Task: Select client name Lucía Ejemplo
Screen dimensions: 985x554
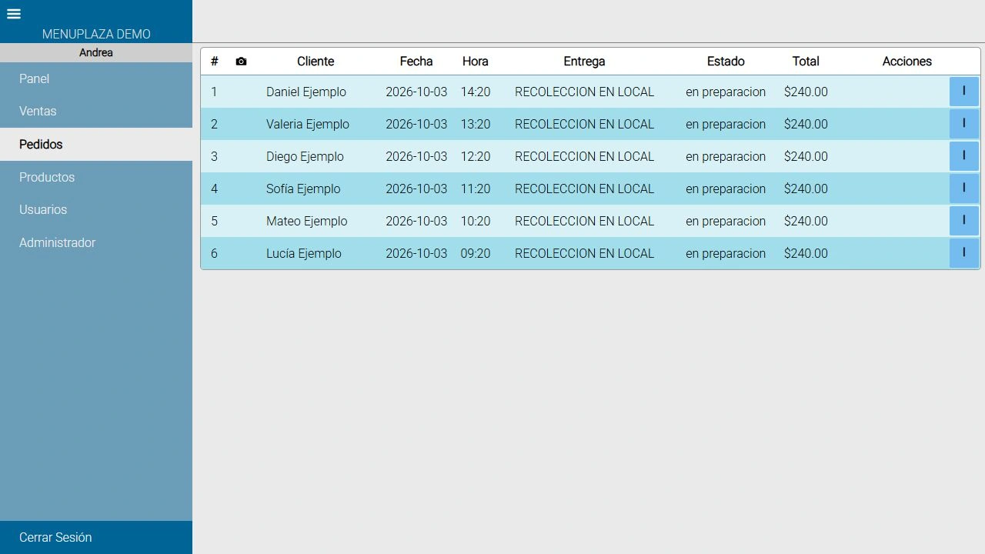Action: pyautogui.click(x=304, y=253)
